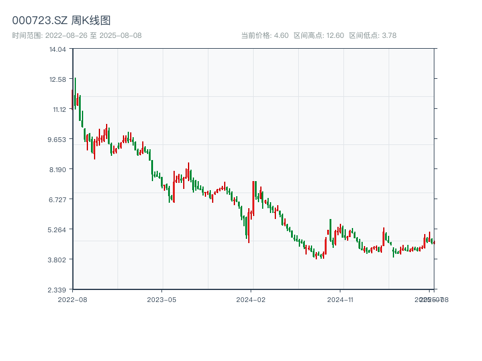This screenshot has width=482, height=361.
Task: Select the 2022-08 x-axis date tick
Action: pos(72,299)
